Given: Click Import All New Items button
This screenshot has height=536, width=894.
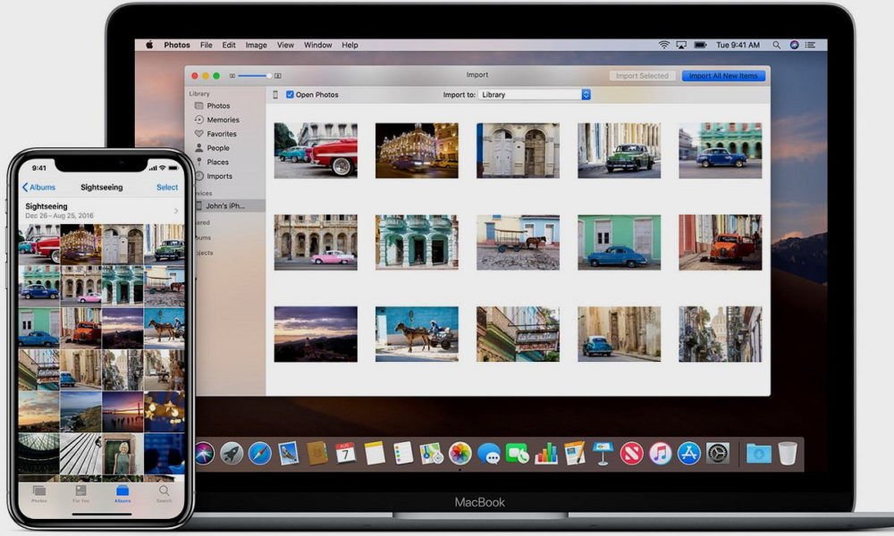Looking at the screenshot, I should point(723,76).
